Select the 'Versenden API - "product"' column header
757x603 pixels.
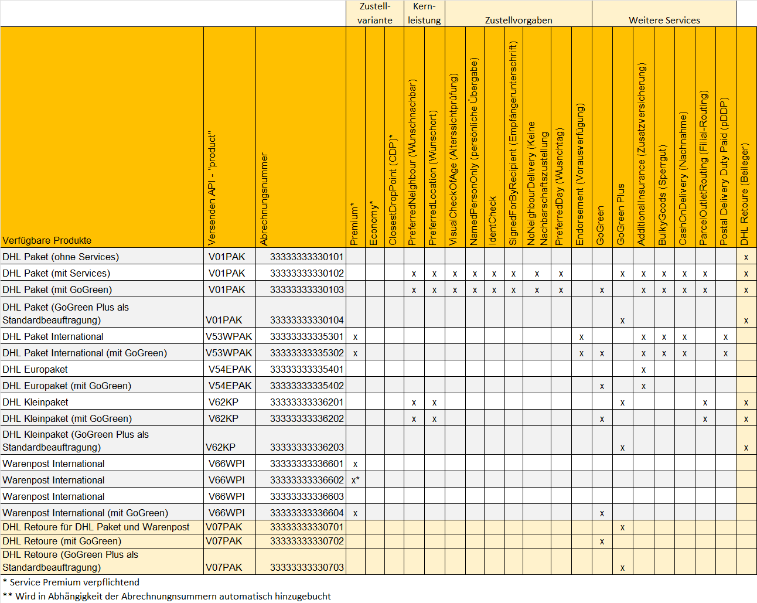[x=230, y=137]
